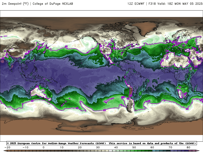Select the -10 legend value
The image size is (203, 152).
click(25, 147)
